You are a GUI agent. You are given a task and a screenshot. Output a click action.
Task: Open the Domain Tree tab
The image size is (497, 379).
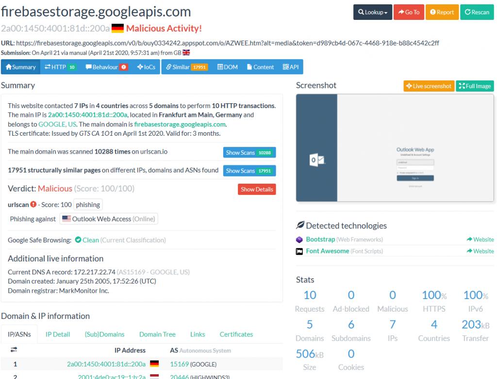pyautogui.click(x=157, y=334)
